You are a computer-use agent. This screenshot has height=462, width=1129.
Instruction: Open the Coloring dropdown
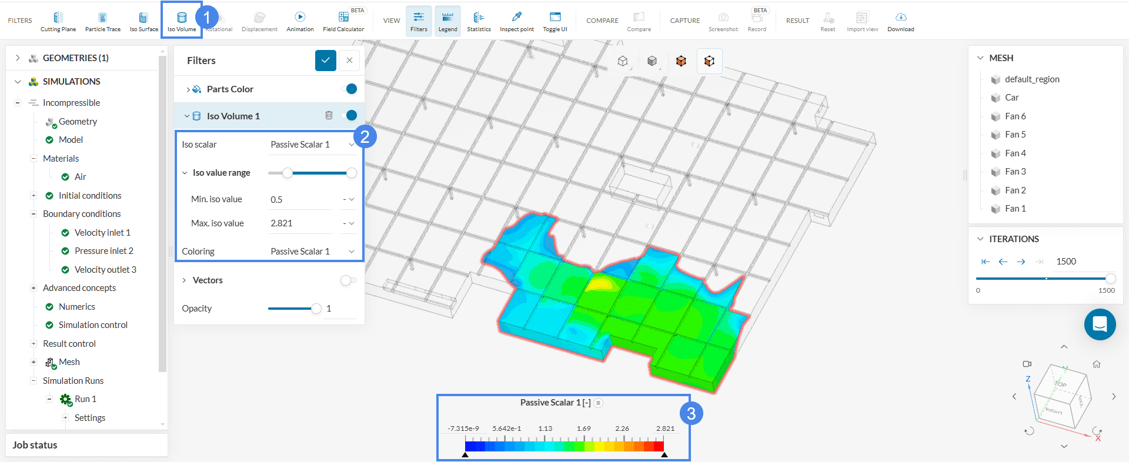click(312, 252)
